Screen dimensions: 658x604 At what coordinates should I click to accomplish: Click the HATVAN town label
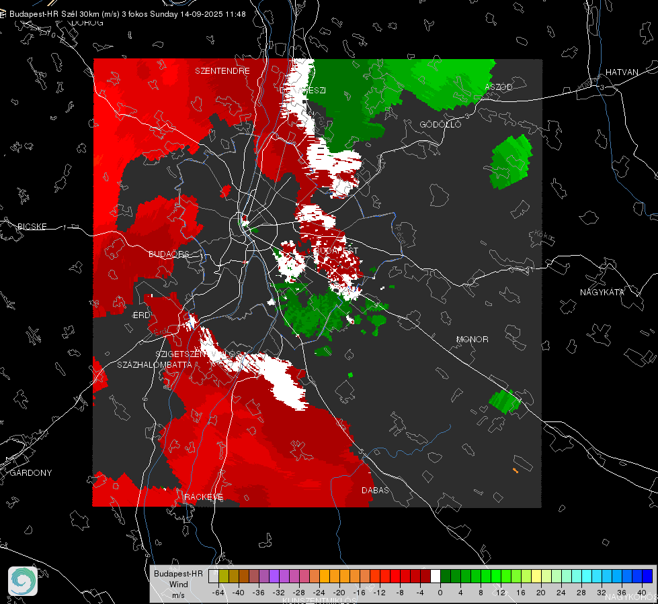622,72
